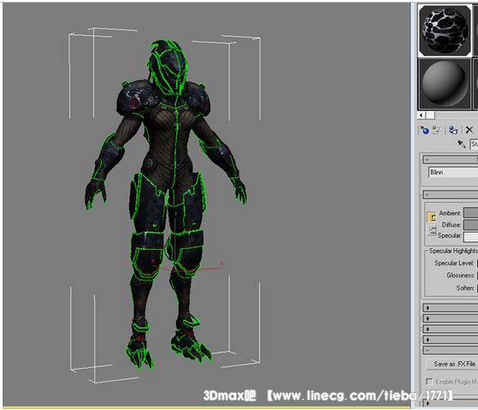Open the Blinn shader type dropdown

tap(453, 172)
